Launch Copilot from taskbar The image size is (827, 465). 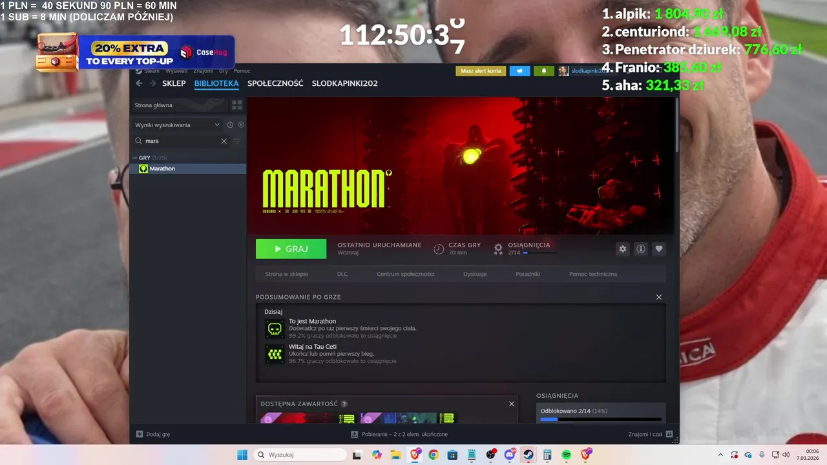(377, 455)
